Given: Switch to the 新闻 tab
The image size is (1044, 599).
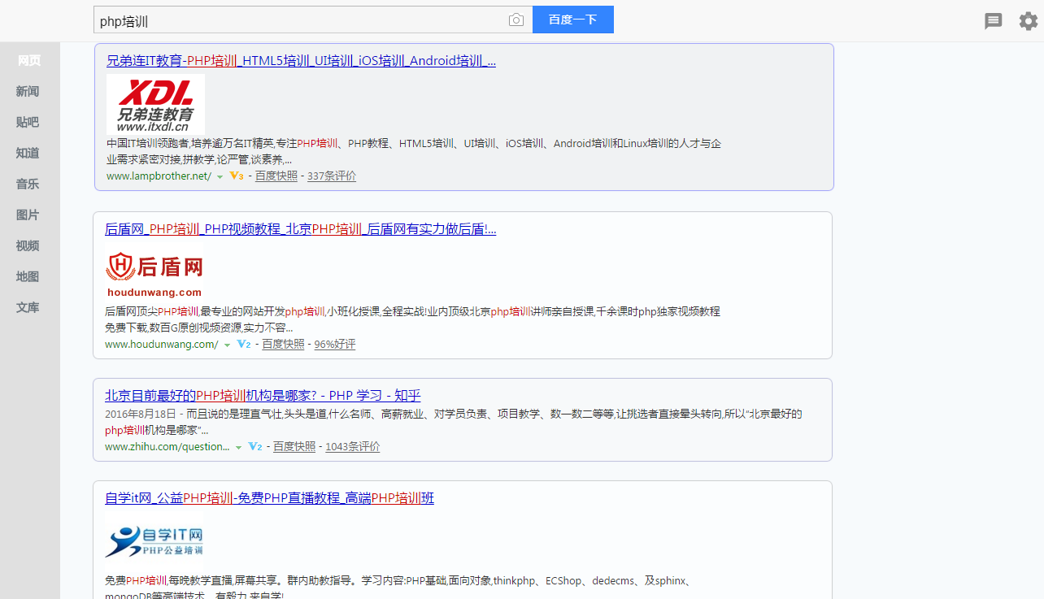Looking at the screenshot, I should pyautogui.click(x=29, y=91).
